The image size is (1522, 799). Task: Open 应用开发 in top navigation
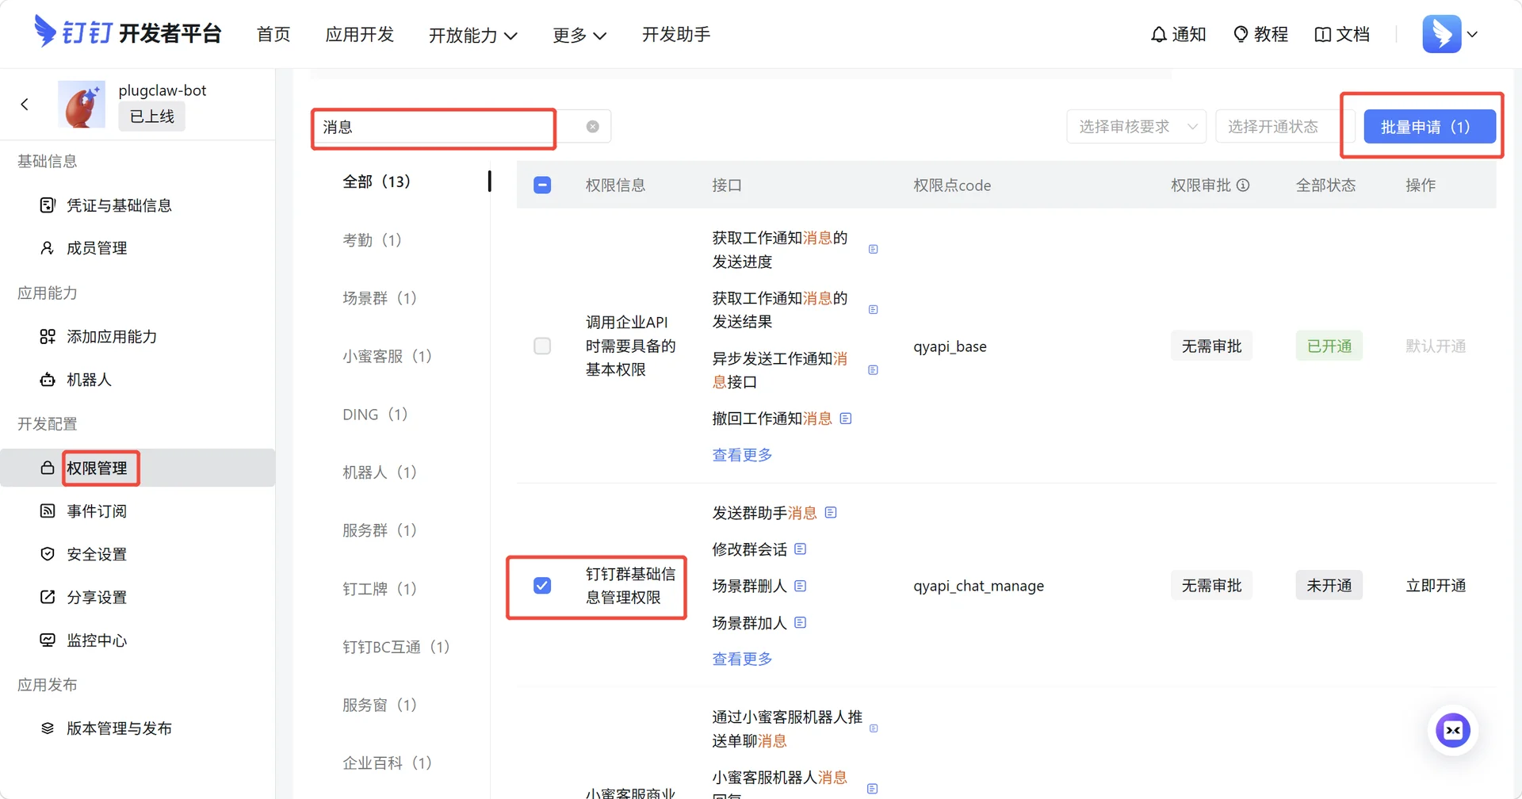click(x=360, y=35)
